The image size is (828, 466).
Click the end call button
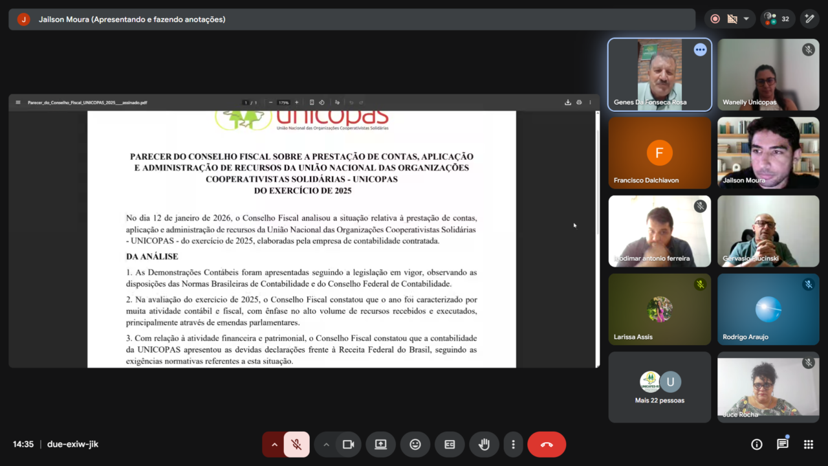pos(547,445)
